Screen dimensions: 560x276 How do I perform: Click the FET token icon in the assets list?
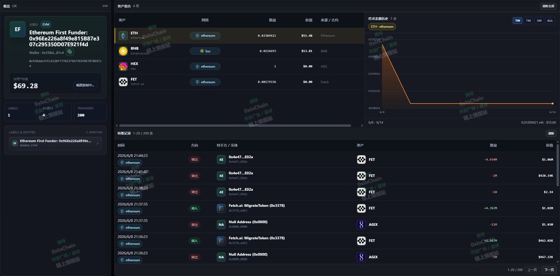123,82
